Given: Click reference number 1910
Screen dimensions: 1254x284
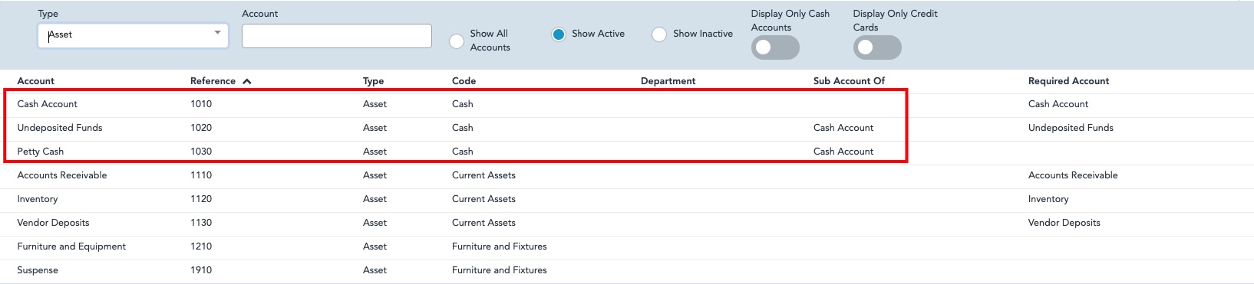Looking at the screenshot, I should click(x=201, y=270).
